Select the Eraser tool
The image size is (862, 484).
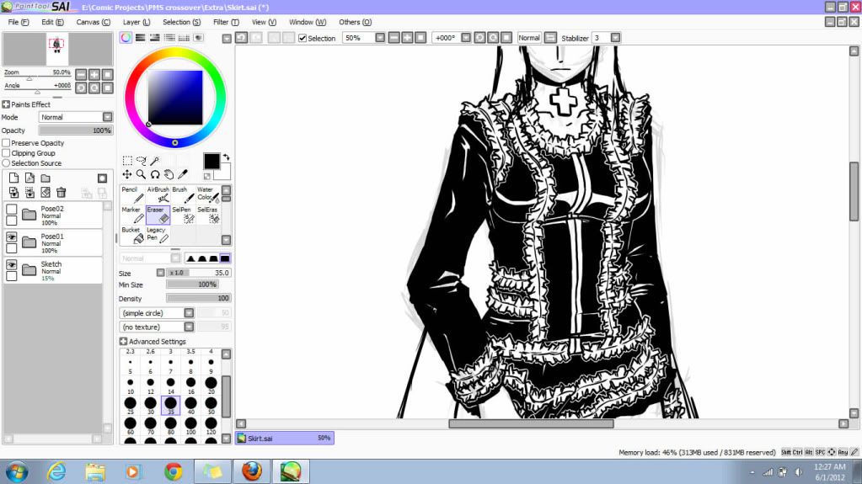click(158, 215)
